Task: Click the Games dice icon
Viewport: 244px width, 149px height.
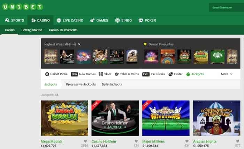Action: [x=92, y=20]
